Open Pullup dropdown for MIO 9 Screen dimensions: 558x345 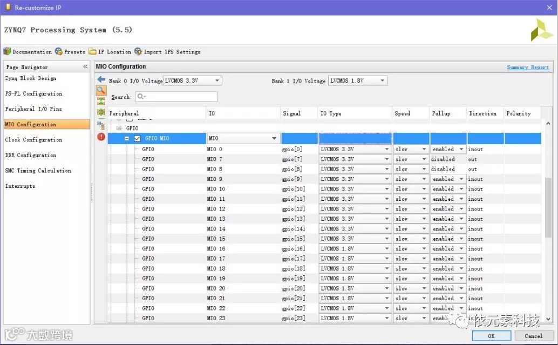pos(448,179)
